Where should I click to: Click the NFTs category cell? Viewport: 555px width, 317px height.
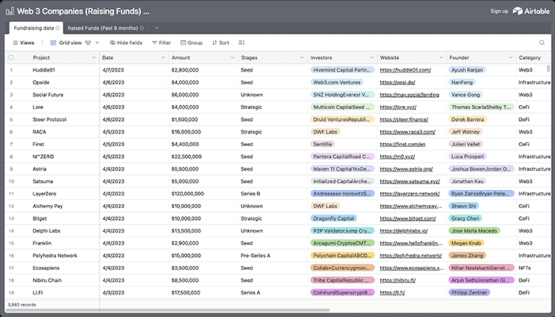(533, 268)
